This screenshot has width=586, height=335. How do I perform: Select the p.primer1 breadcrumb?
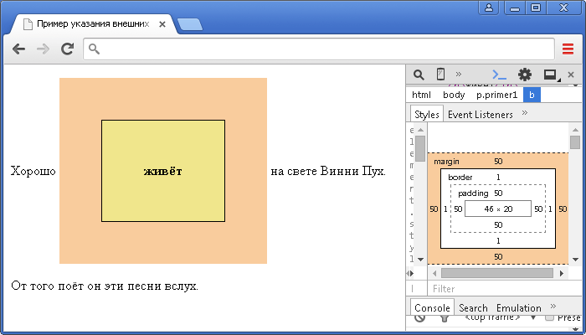(496, 95)
